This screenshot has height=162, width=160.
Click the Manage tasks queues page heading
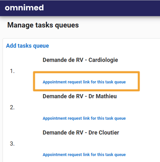click(x=43, y=25)
